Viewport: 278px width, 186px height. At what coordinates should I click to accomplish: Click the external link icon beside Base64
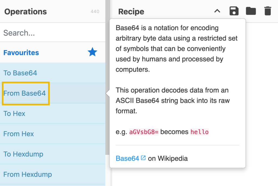[x=143, y=158]
